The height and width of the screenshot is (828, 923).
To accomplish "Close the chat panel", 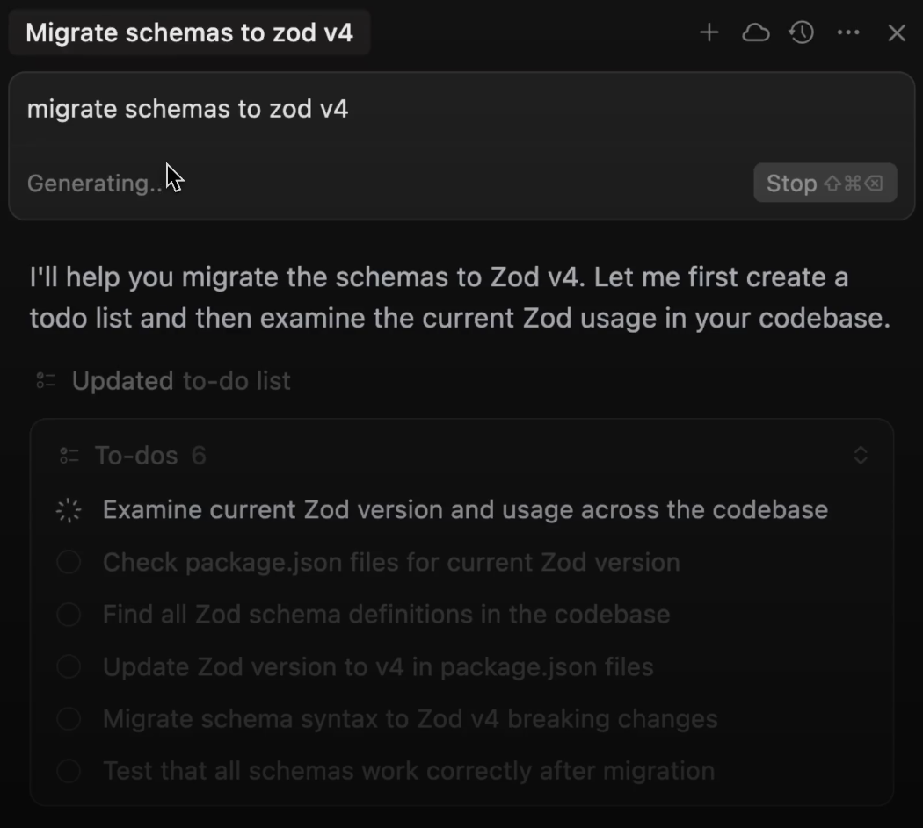I will coord(897,33).
